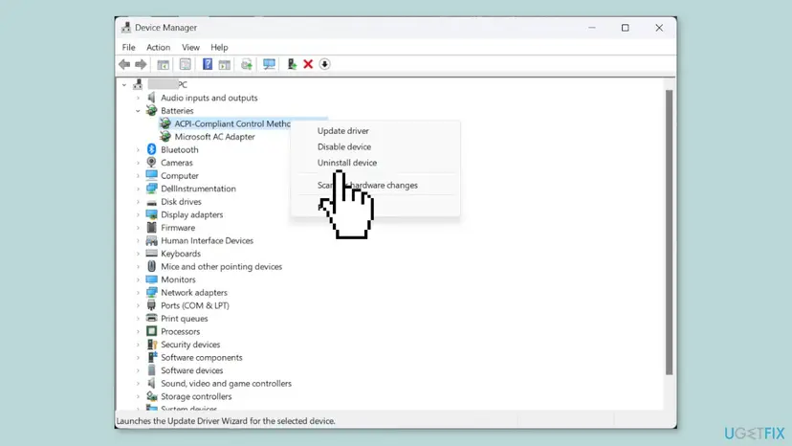
Task: Open Help via the blue question mark icon
Action: point(208,64)
